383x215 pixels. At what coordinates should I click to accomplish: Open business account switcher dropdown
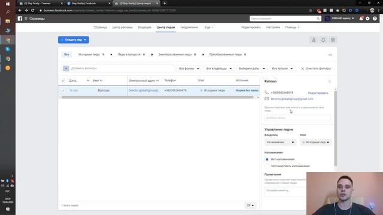coord(339,19)
